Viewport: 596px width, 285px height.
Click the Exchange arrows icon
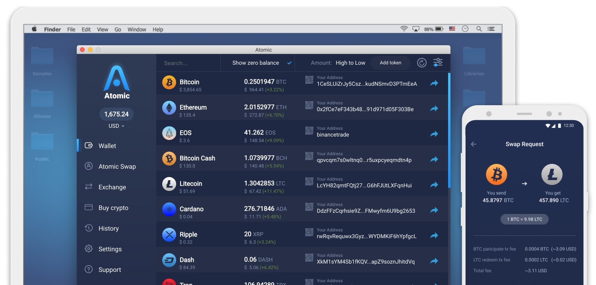pyautogui.click(x=89, y=187)
